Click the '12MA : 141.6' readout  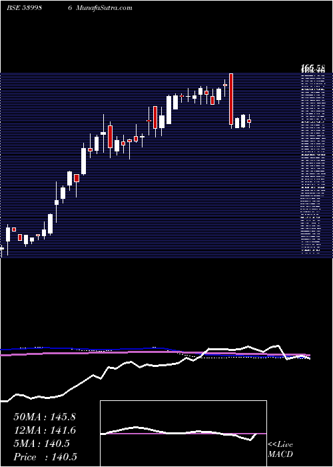coord(45,430)
